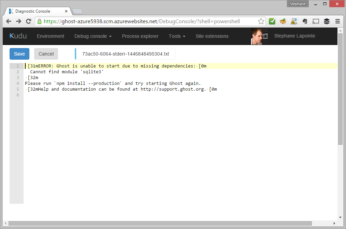Open the Environment page

(x=51, y=36)
